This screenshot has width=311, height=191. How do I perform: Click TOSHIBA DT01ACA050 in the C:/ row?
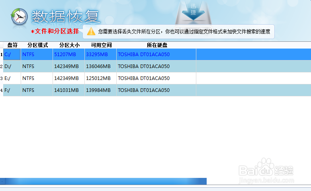pos(156,55)
